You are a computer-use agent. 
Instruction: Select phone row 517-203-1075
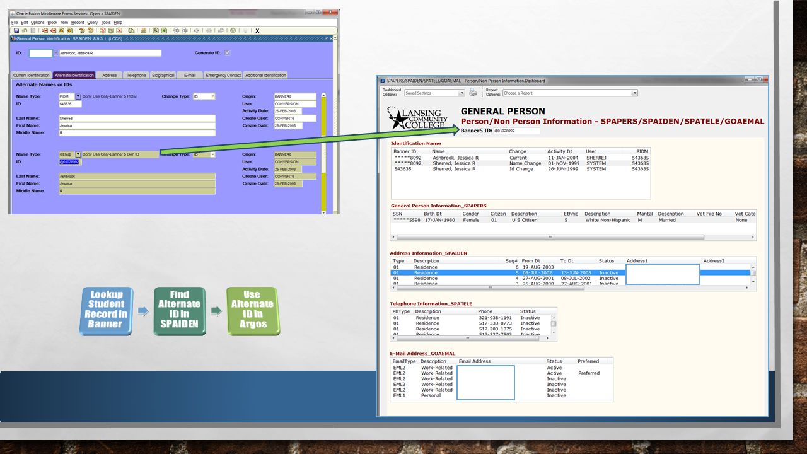click(x=470, y=329)
